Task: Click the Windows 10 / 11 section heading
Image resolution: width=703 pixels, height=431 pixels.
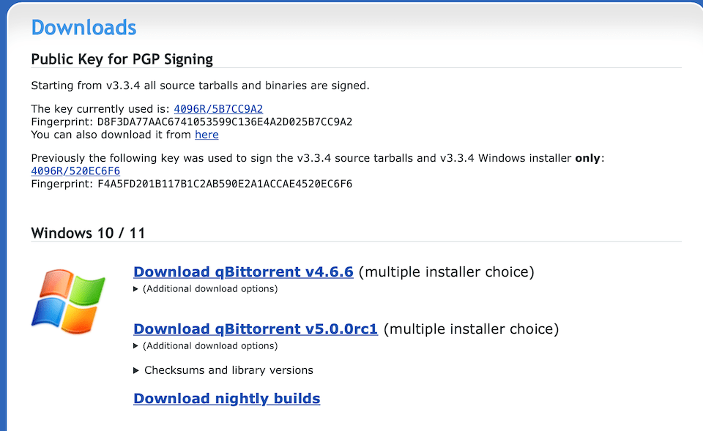Action: point(88,233)
